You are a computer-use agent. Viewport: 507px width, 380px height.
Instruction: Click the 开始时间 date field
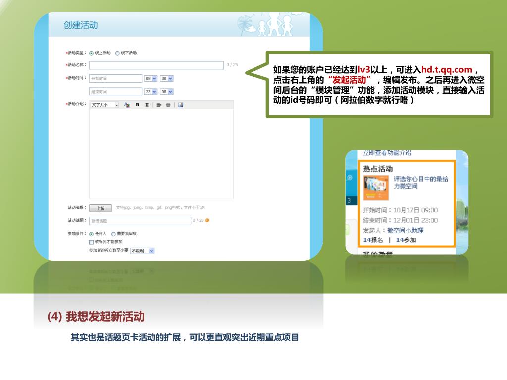[115, 78]
